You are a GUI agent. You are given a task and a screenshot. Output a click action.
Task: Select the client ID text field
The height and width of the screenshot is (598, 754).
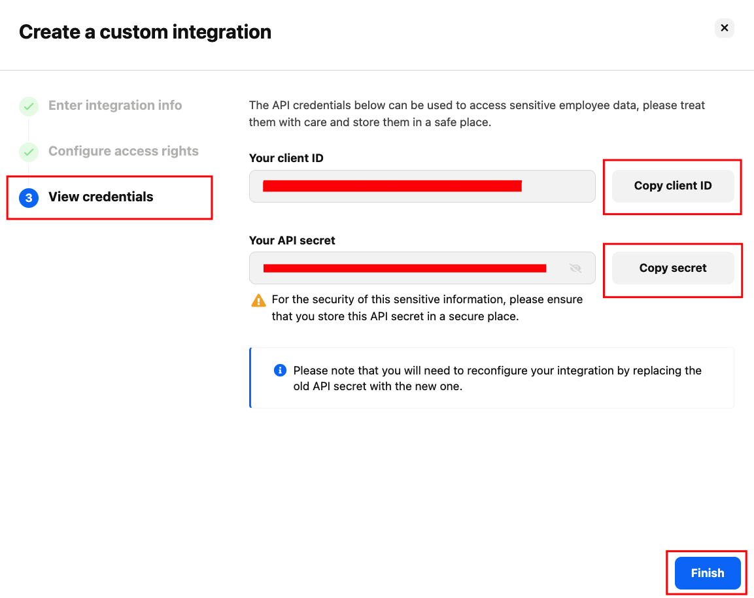422,186
